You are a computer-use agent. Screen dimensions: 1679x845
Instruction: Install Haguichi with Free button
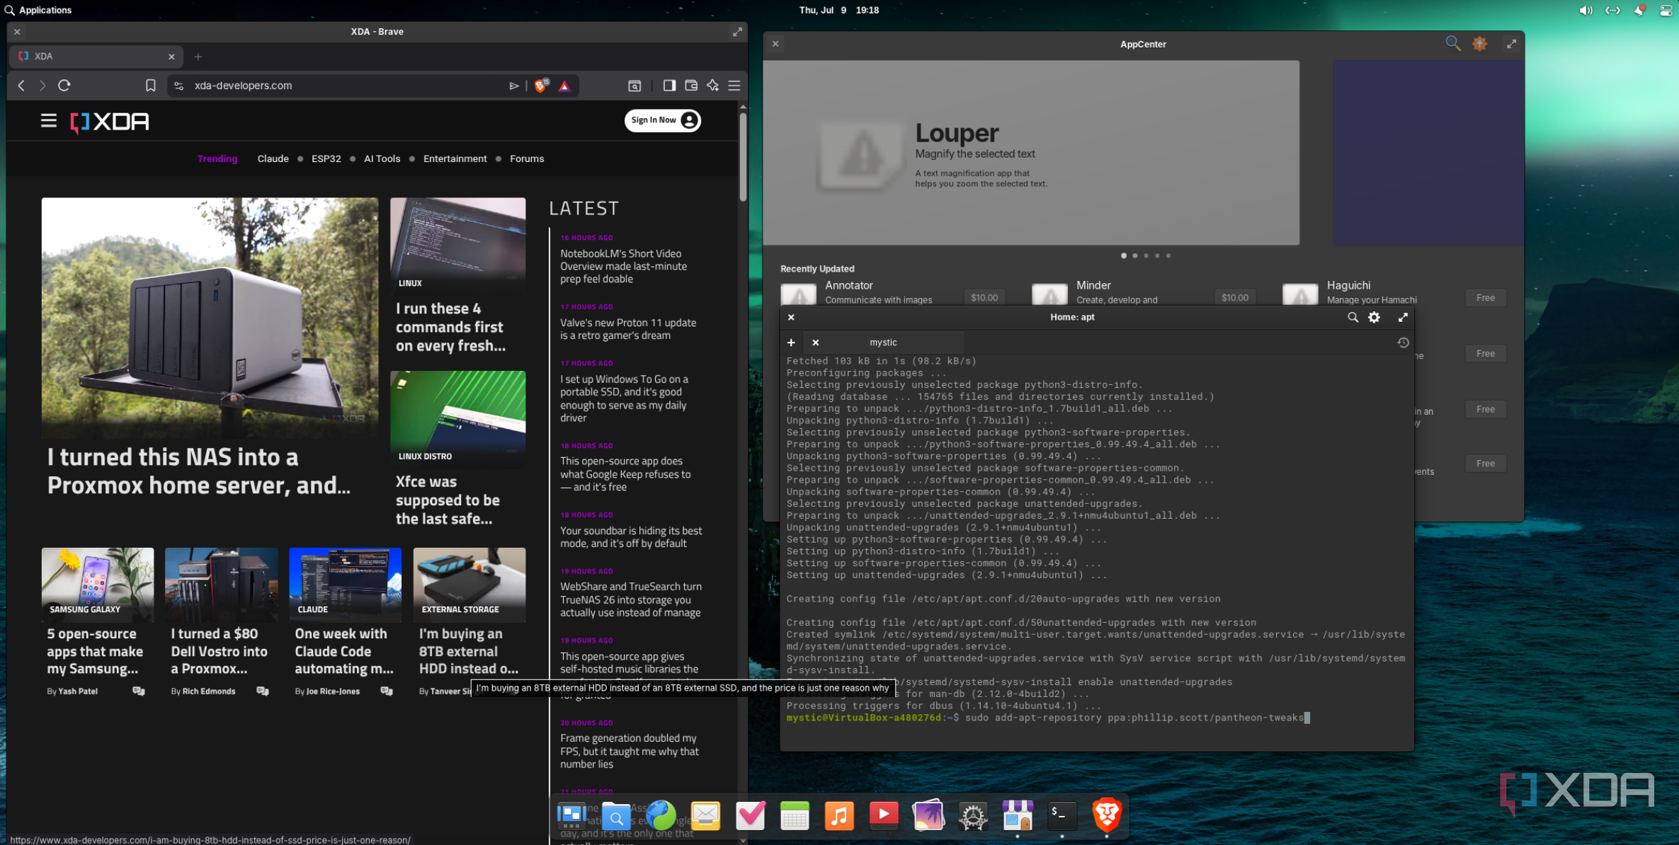click(1485, 298)
